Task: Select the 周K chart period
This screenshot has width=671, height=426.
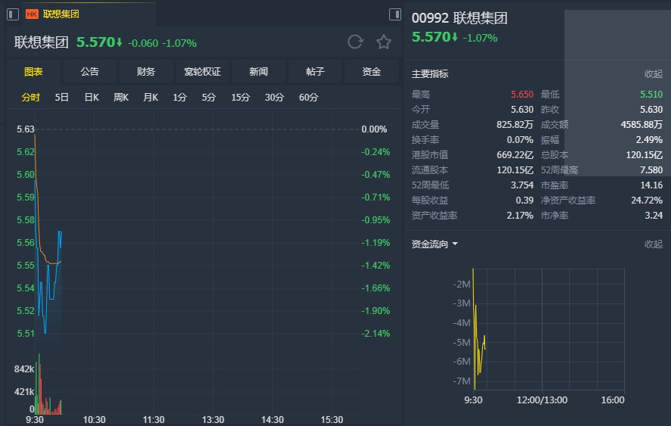Action: (121, 97)
